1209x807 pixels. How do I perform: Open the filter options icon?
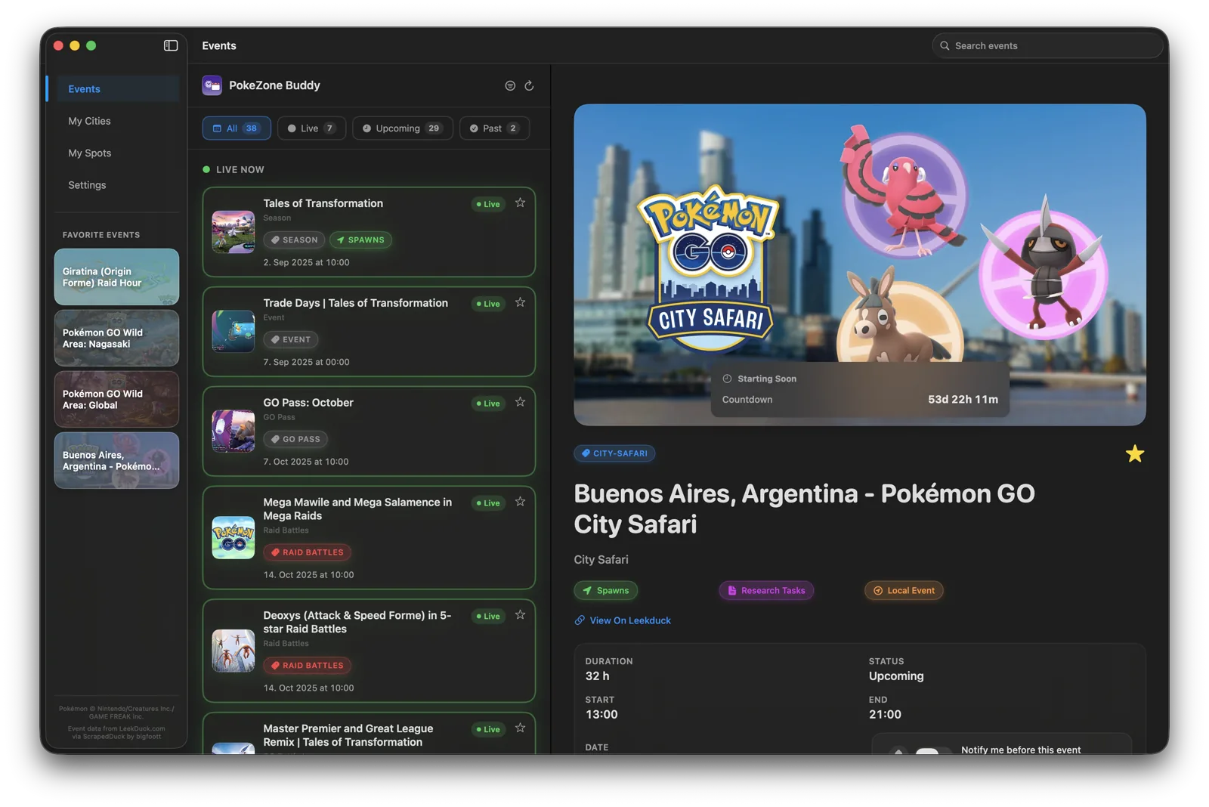click(510, 85)
